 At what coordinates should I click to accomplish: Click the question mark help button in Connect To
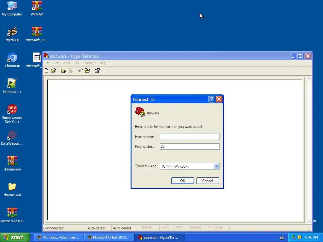coord(212,99)
